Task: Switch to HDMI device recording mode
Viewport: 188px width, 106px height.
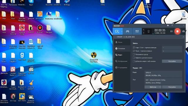Action: click(x=137, y=32)
